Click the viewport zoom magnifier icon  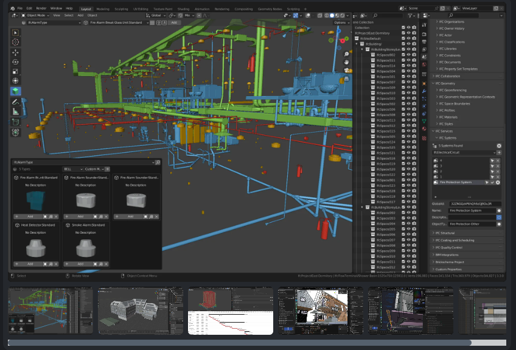click(346, 54)
